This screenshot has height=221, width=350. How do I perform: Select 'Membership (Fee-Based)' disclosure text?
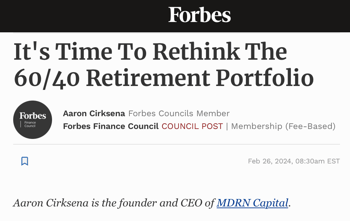pyautogui.click(x=283, y=126)
